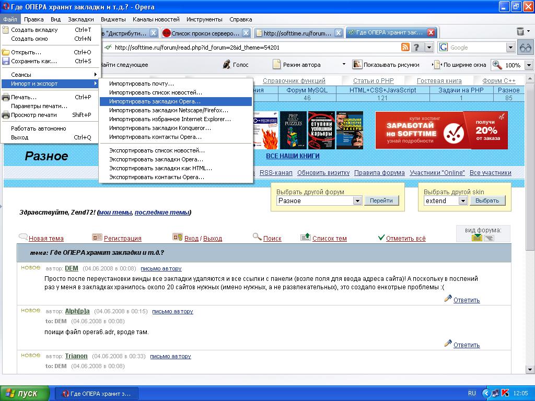The image size is (535, 401).
Task: Click the RU language indicator
Action: (x=472, y=393)
